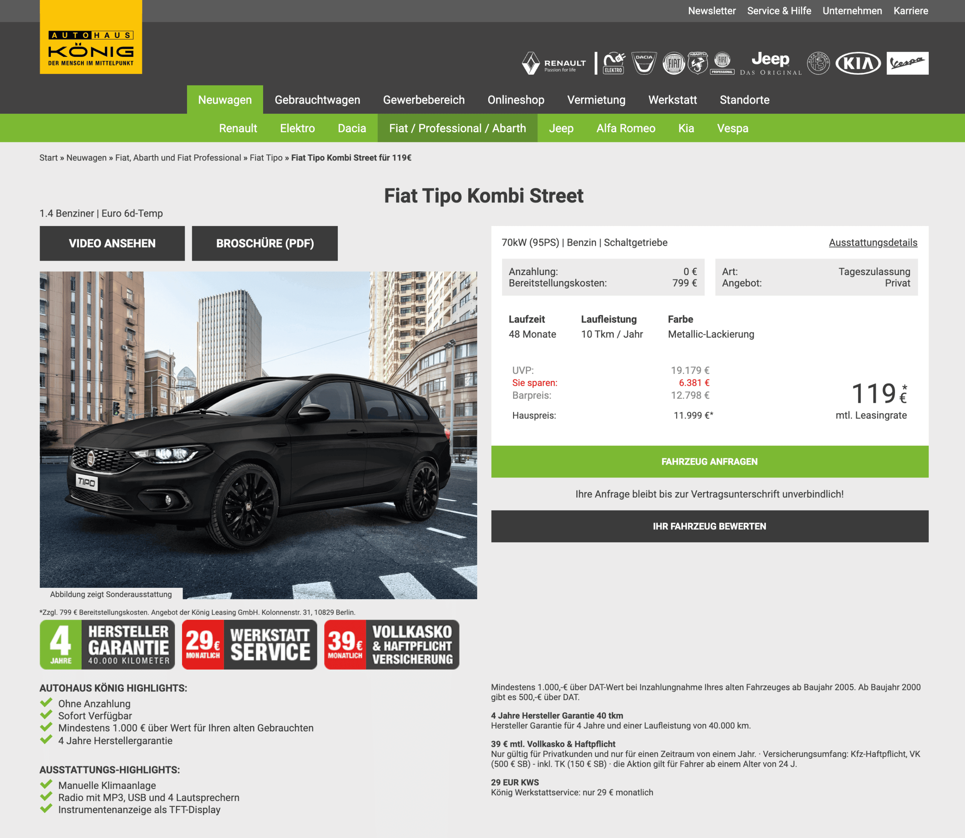Open the Jeep Das Original logo
This screenshot has height=838, width=965.
(770, 63)
